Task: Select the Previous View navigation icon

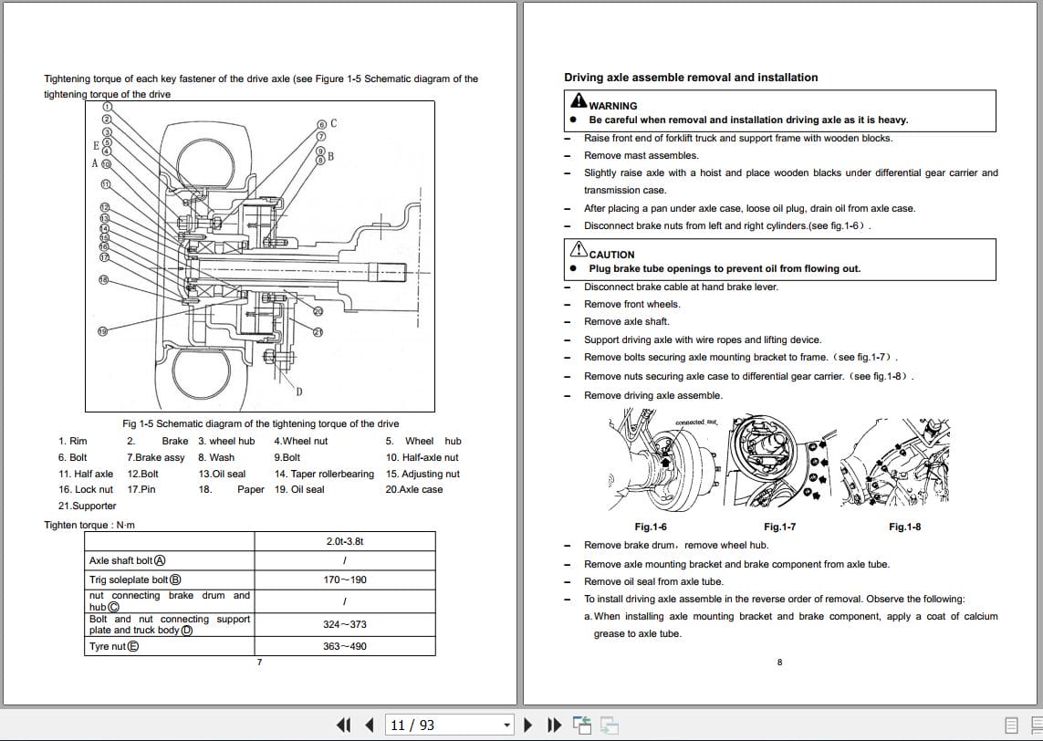Action: coord(582,723)
